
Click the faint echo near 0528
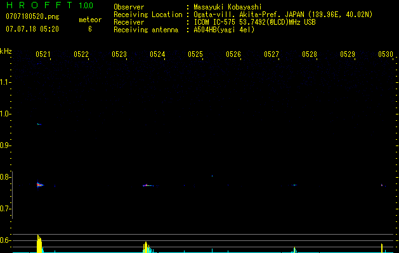pyautogui.click(x=294, y=185)
